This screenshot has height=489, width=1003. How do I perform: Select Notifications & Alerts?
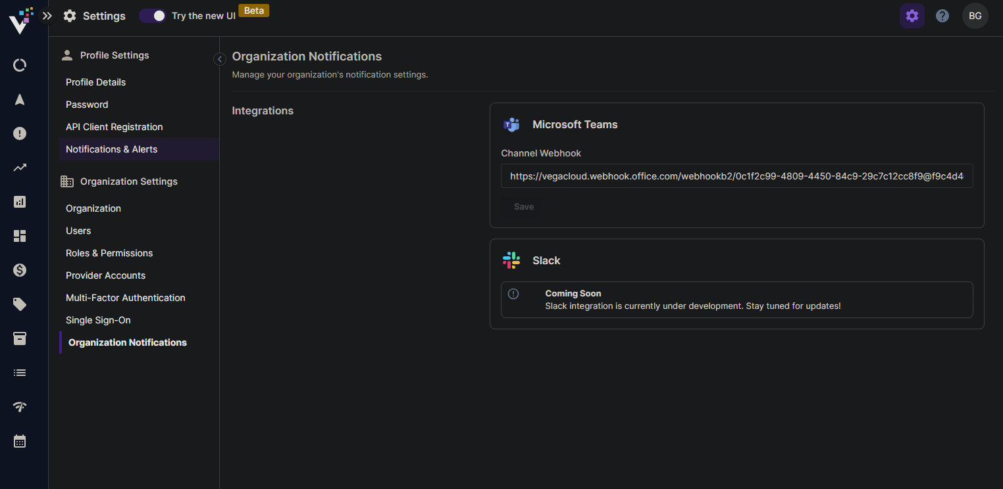click(x=139, y=149)
